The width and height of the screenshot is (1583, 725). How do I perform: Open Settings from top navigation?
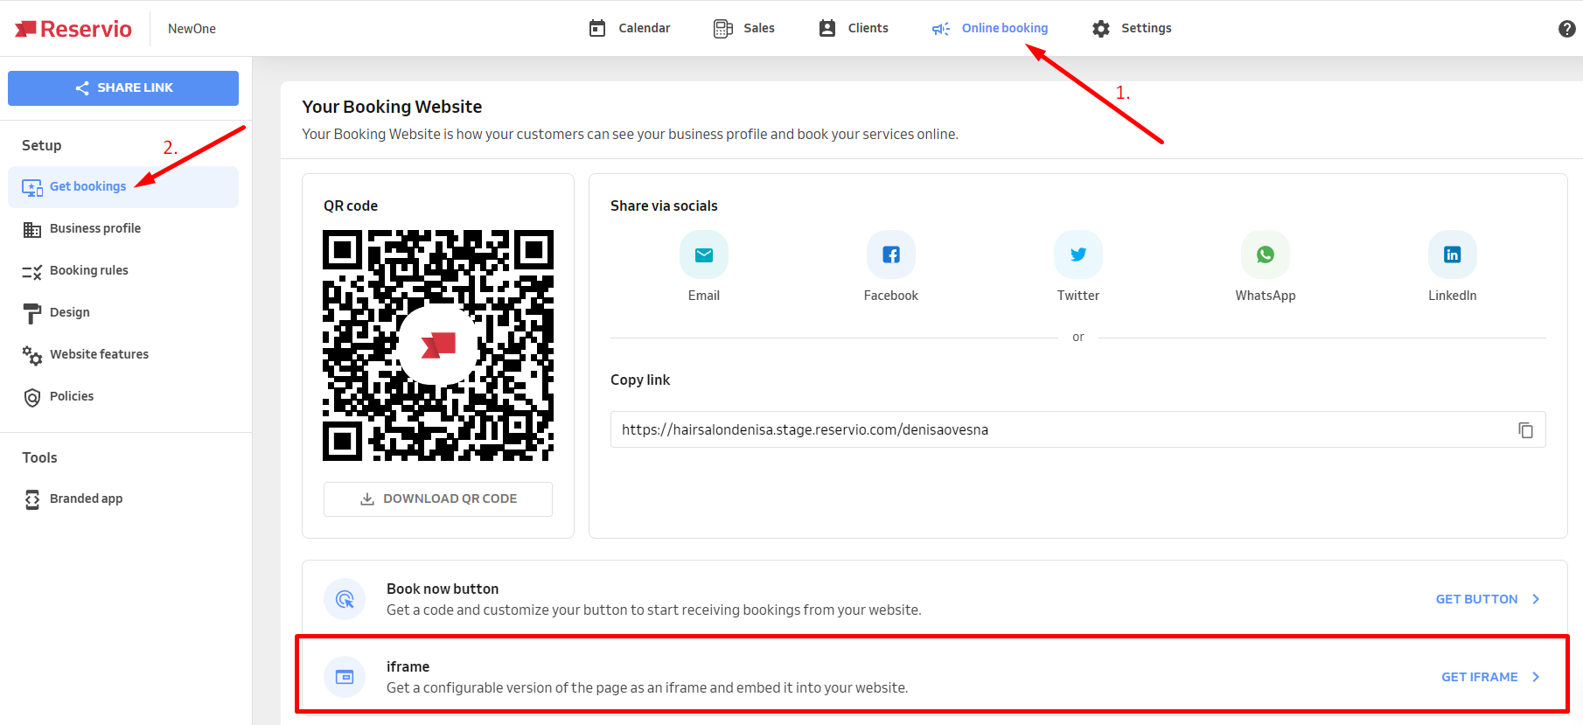(x=1132, y=28)
